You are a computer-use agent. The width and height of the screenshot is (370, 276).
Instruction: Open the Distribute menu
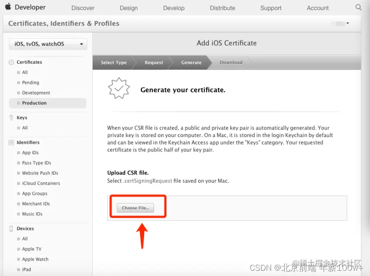pyautogui.click(x=222, y=8)
